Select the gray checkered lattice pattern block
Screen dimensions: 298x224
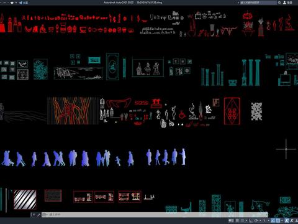(x=256, y=111)
